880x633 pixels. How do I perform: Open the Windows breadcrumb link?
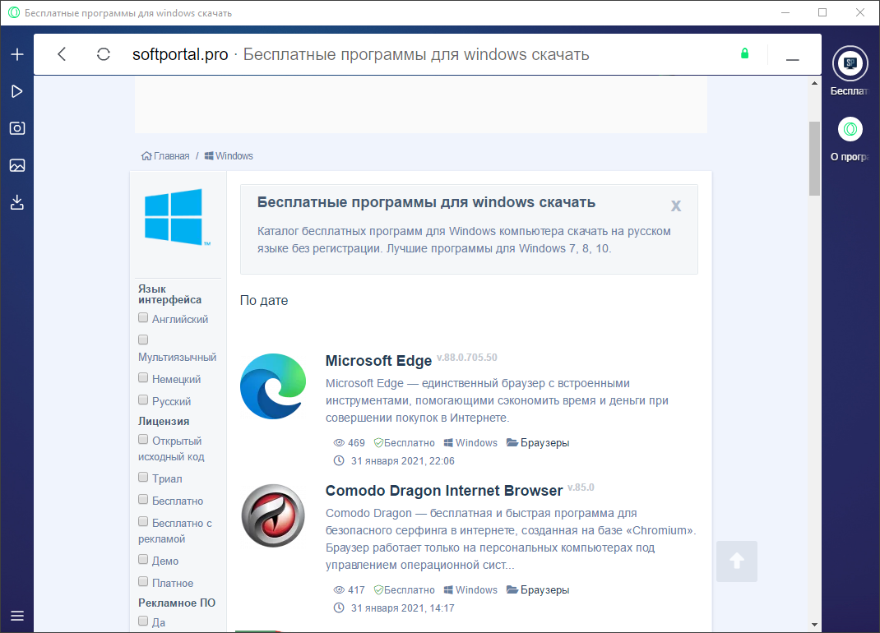[x=229, y=156]
